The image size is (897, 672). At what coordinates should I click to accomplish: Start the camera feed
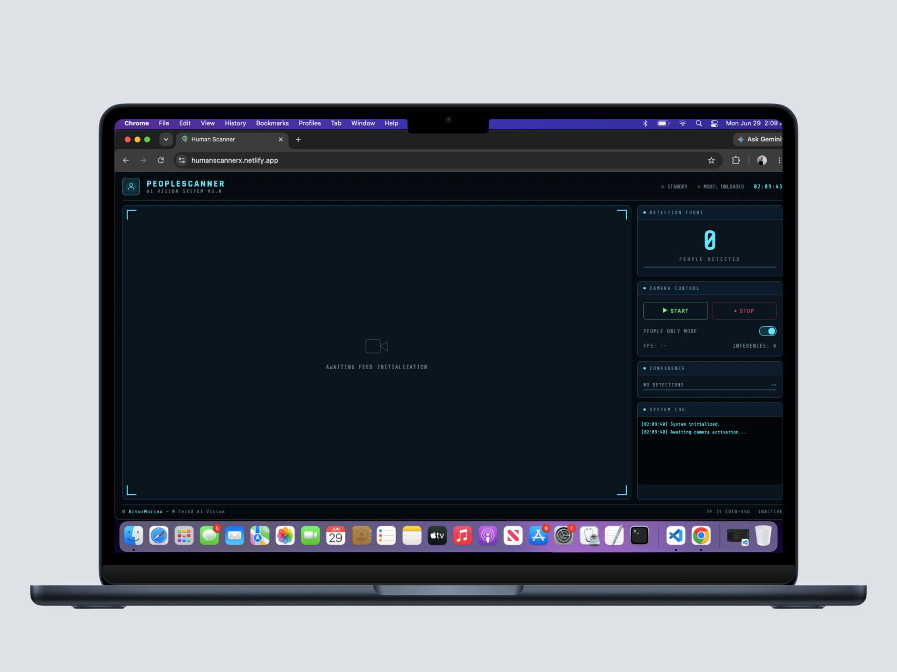pos(676,311)
